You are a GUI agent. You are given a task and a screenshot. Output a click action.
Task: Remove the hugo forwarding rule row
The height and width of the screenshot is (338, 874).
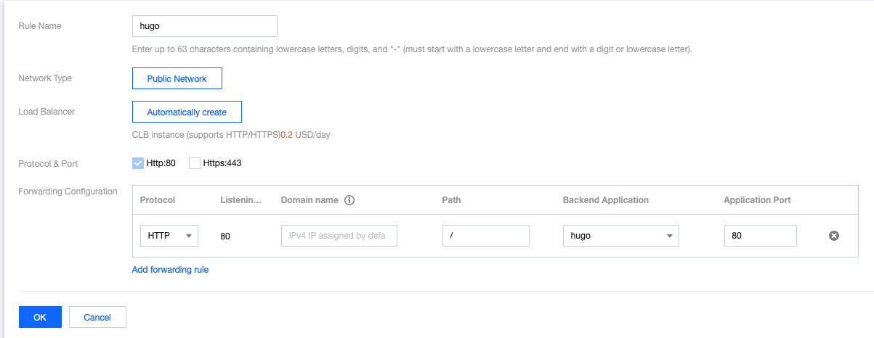834,236
